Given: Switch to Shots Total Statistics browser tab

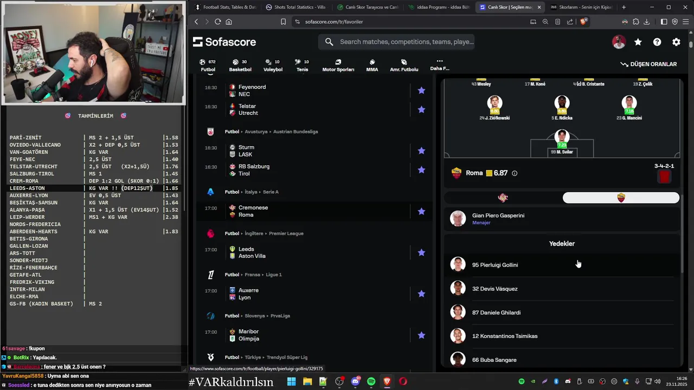Looking at the screenshot, I should pyautogui.click(x=295, y=7).
